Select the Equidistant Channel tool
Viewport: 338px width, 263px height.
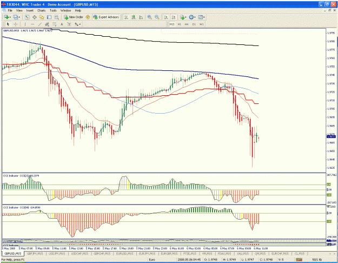(47, 24)
